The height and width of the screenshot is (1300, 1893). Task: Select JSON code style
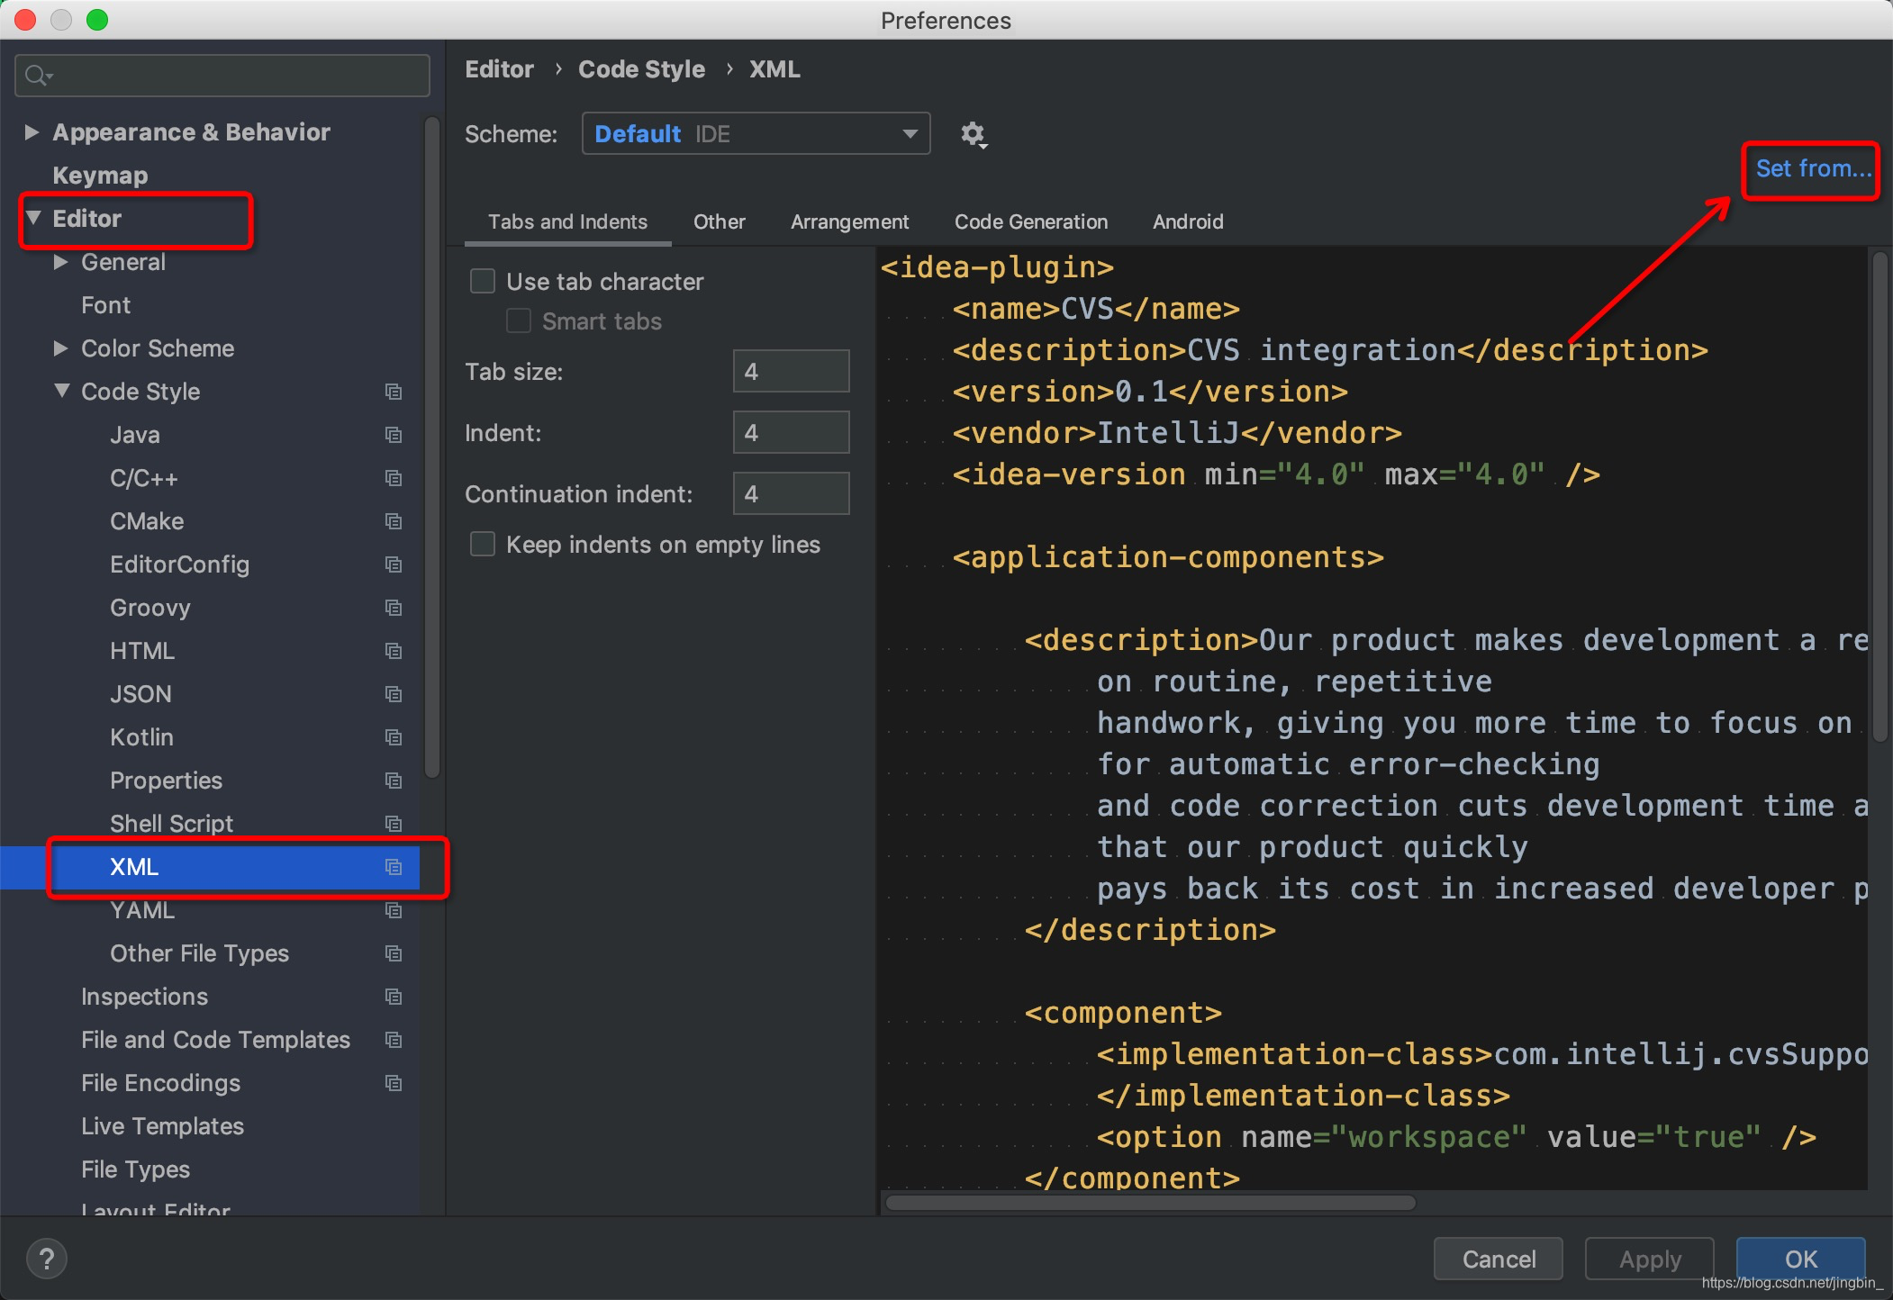[140, 694]
